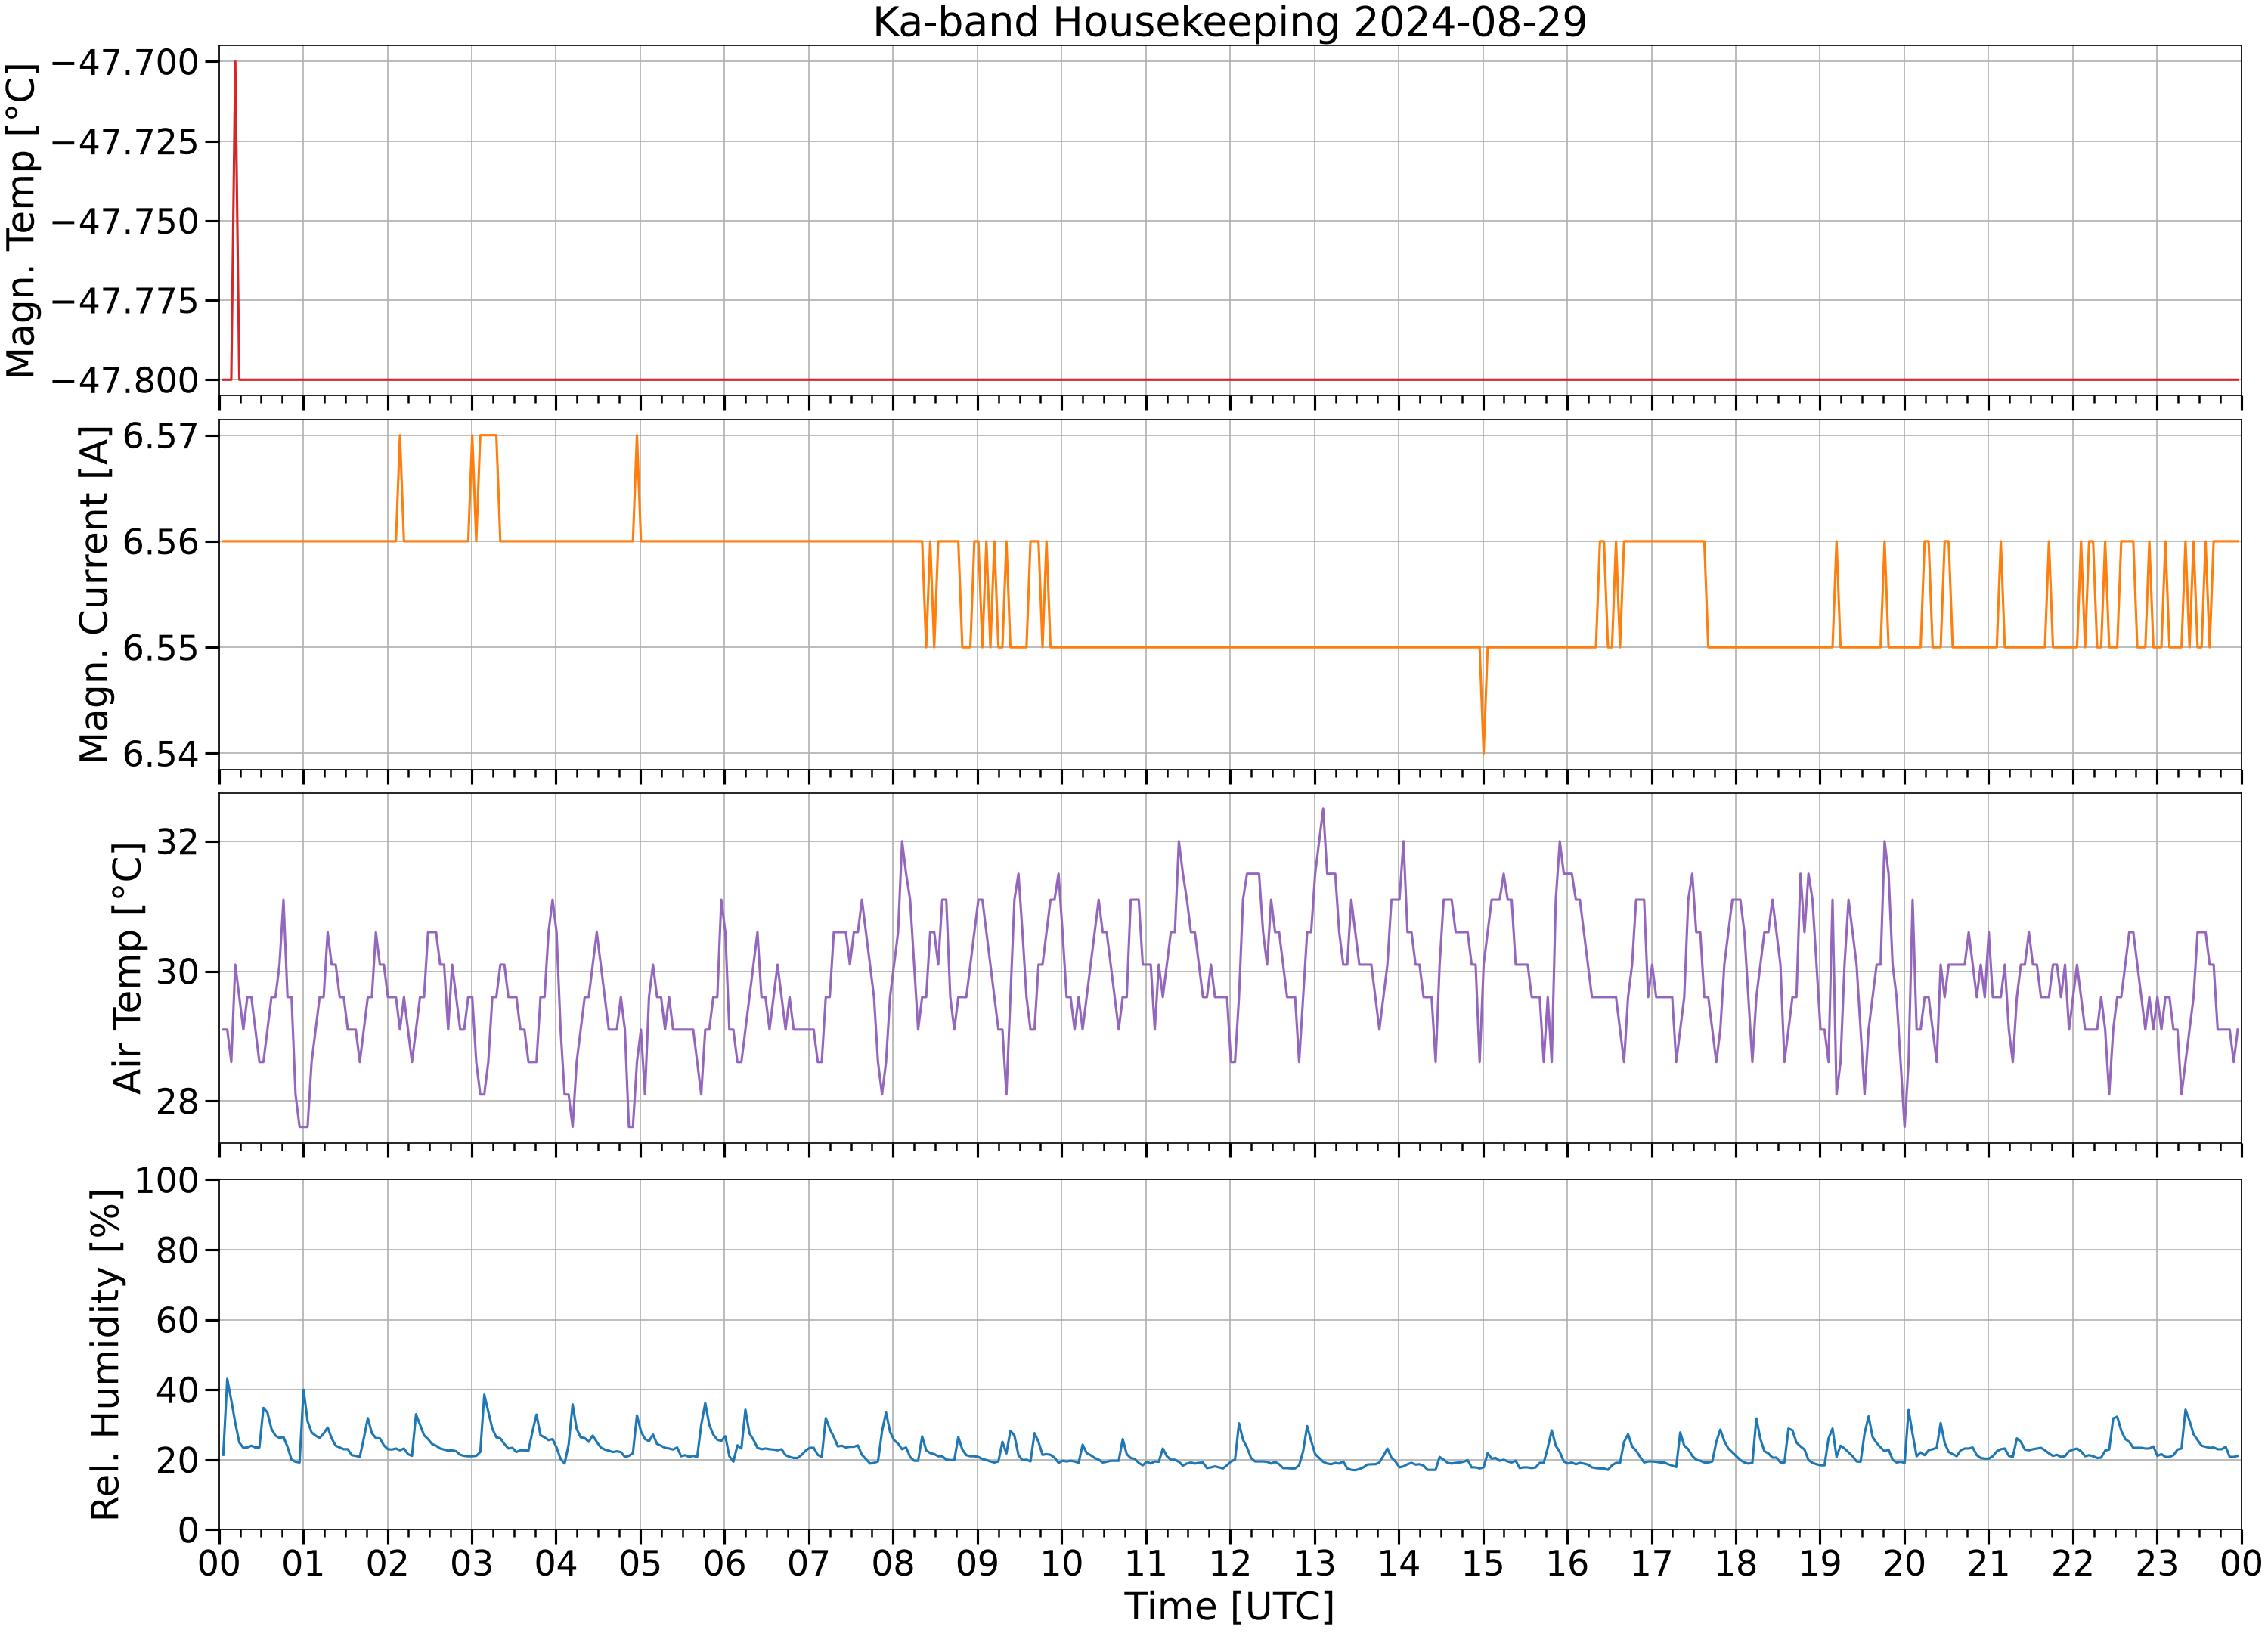Click the Time [UTC] x-axis label
2268x1633 pixels.
[x=1229, y=1606]
